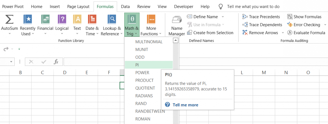Click the AutoSum sigma icon
The image size is (328, 124).
[x=10, y=19]
